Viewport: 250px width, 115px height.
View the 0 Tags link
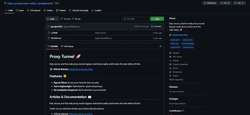click(x=77, y=19)
